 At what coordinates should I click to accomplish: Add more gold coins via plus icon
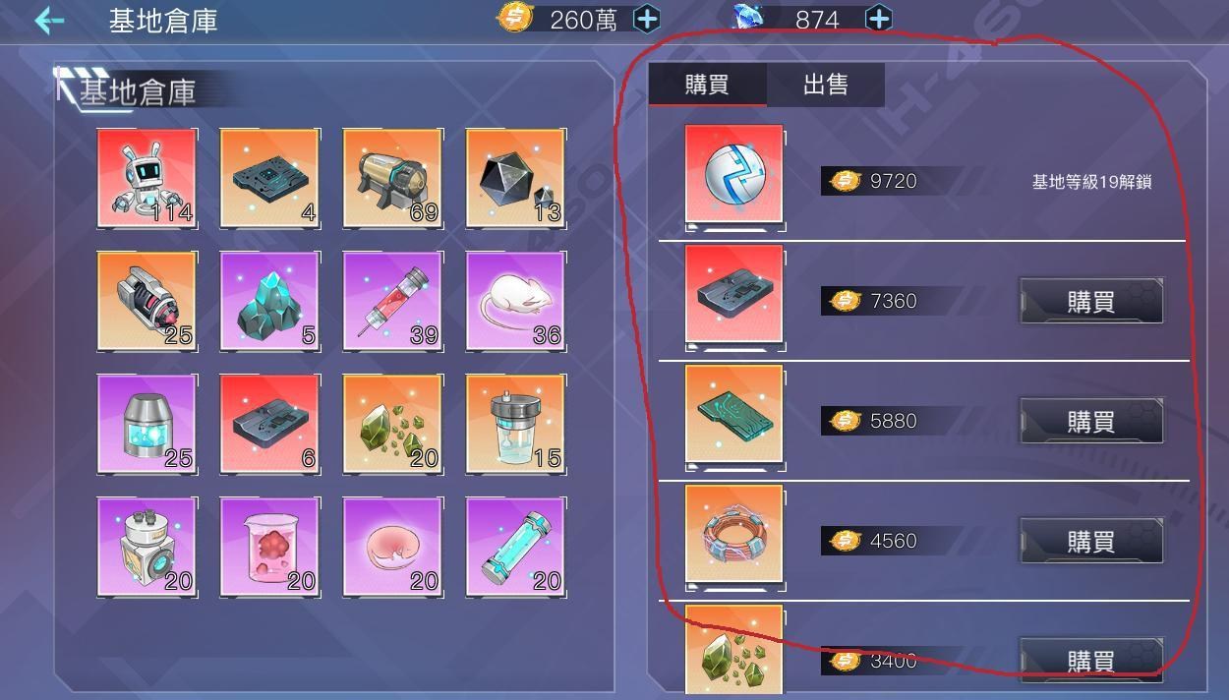point(646,19)
